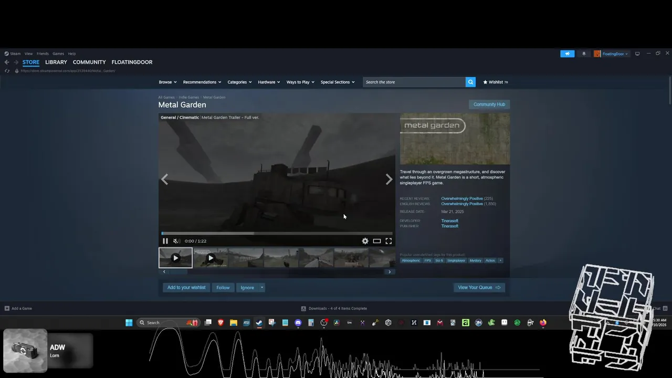This screenshot has height=378, width=672.
Task: Go back with the browser back arrow
Action: (x=7, y=62)
